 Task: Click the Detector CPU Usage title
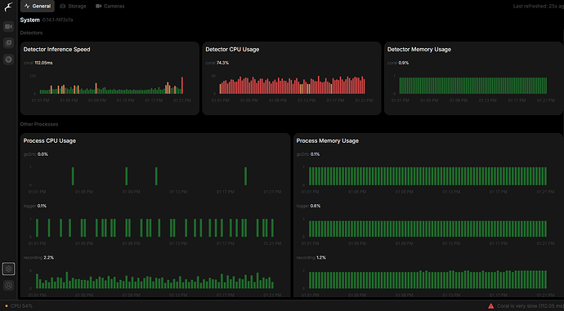[x=232, y=50]
